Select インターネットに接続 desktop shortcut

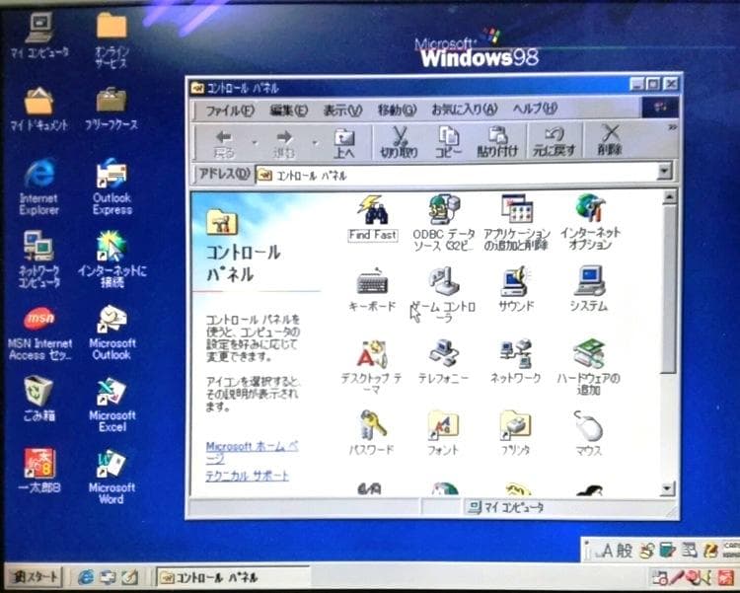(111, 259)
